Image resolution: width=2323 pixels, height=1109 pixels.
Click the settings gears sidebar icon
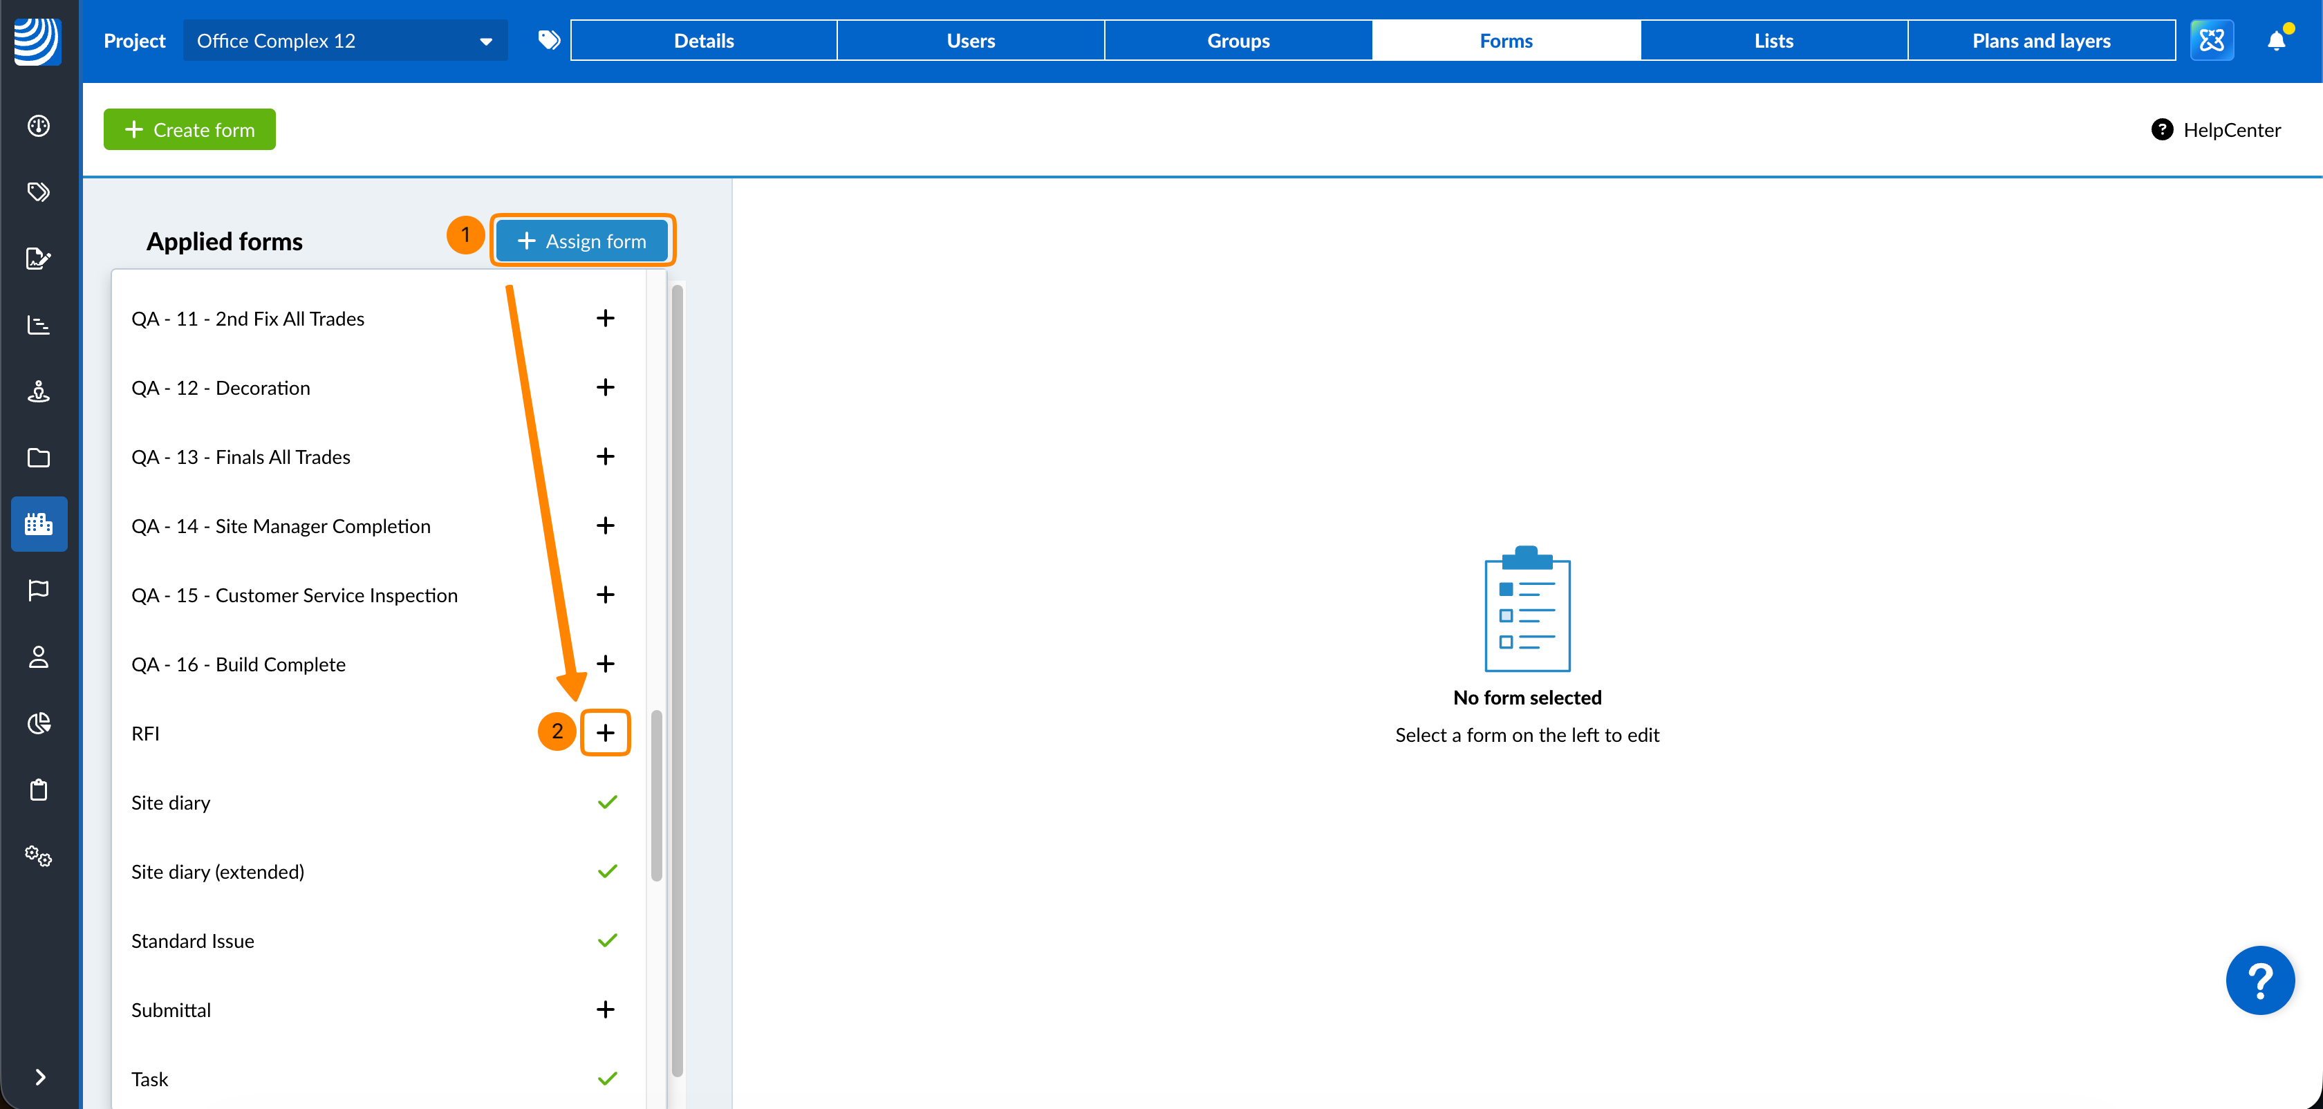click(39, 856)
